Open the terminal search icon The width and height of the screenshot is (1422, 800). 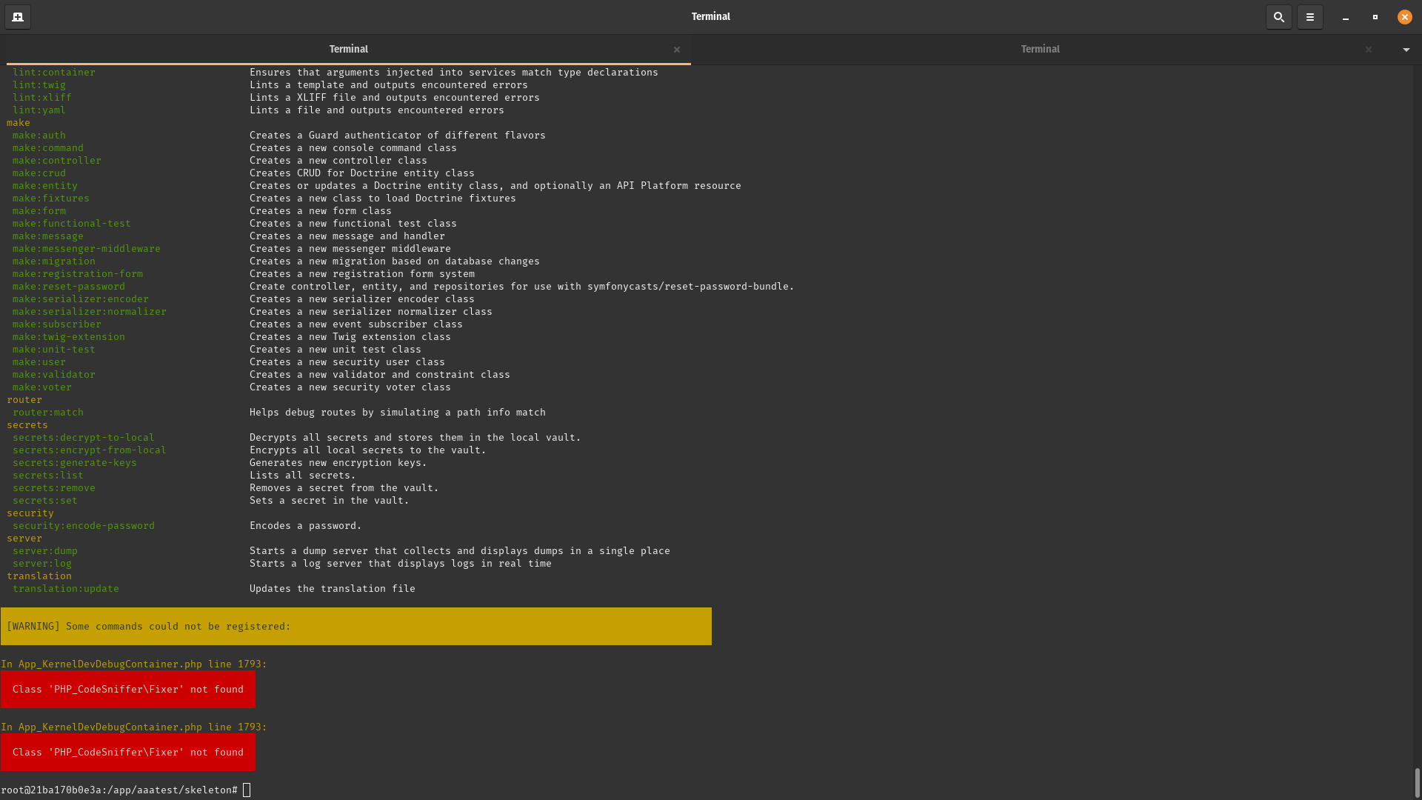click(1278, 16)
